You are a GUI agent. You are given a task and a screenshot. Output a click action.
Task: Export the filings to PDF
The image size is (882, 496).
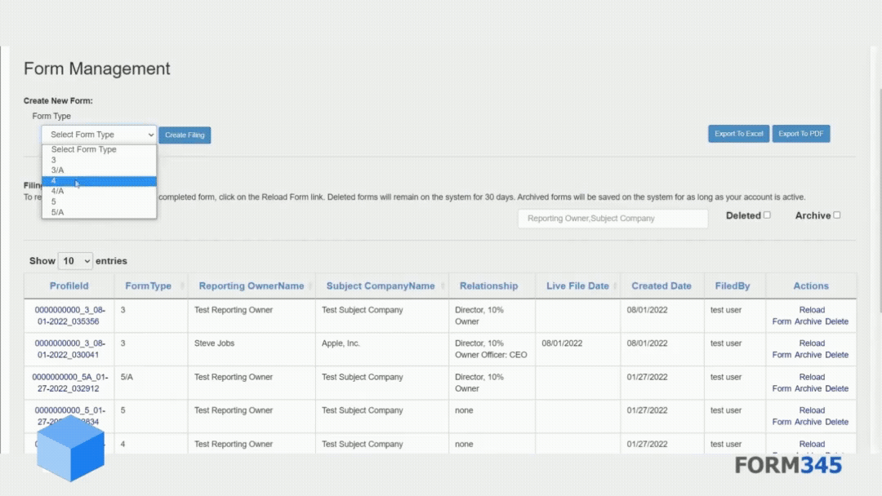[800, 133]
